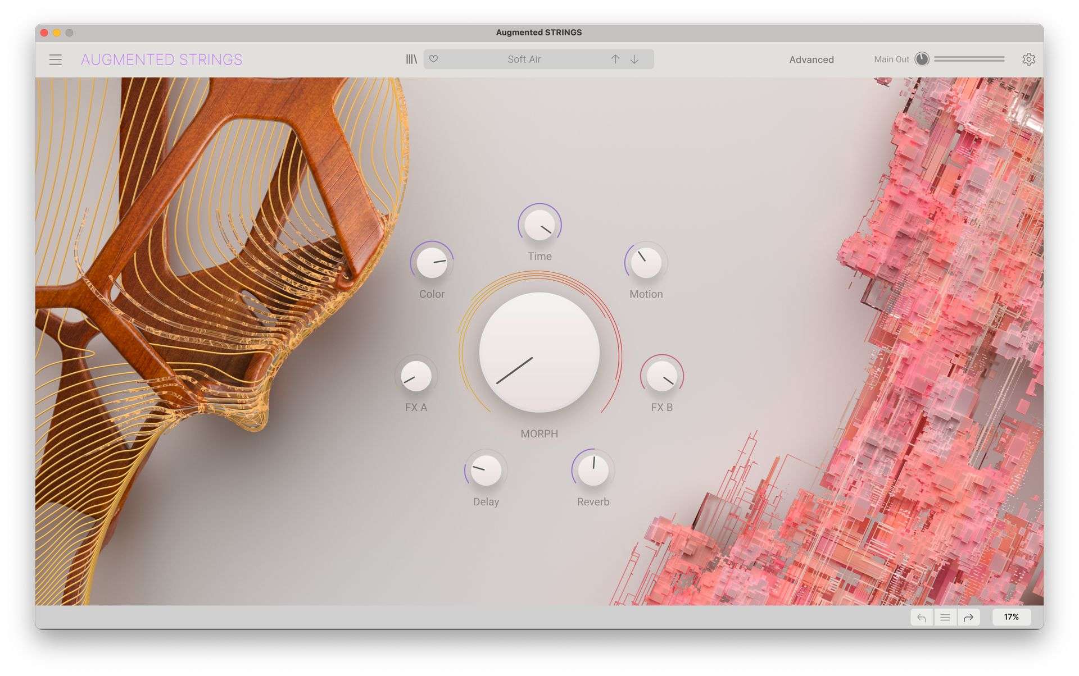
Task: Open settings gear icon
Action: (x=1028, y=59)
